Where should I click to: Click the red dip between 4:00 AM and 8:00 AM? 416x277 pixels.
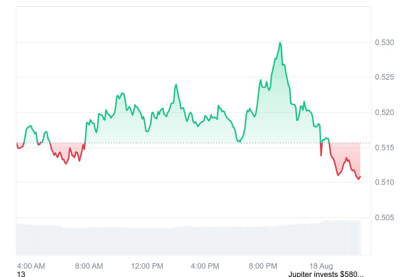(x=66, y=163)
